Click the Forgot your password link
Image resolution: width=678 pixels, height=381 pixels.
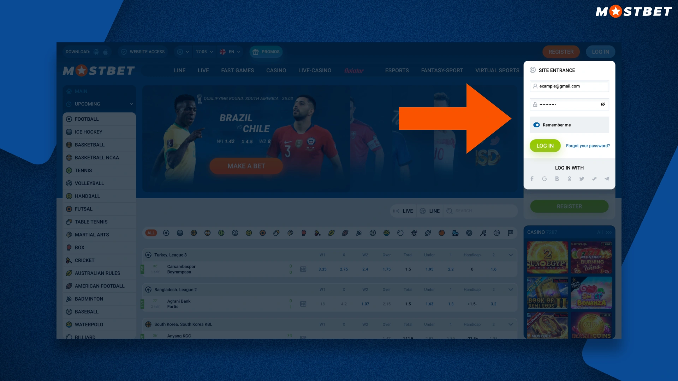tap(587, 146)
